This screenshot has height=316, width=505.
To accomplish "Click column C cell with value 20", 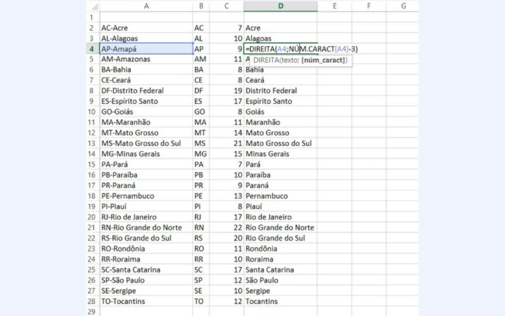I will [x=226, y=238].
